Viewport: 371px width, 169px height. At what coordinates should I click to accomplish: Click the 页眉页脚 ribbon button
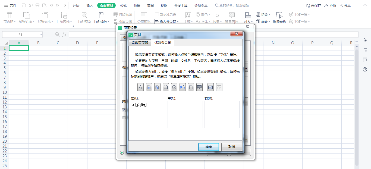pos(123,21)
